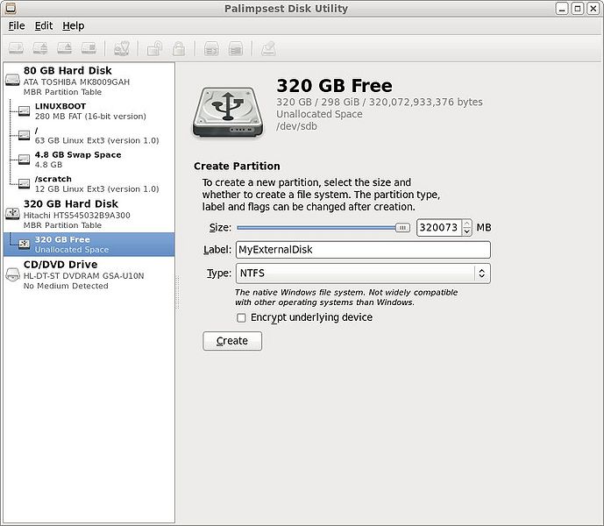This screenshot has height=526, width=604.
Task: Click the Palimpsest window title bar icon
Action: pyautogui.click(x=11, y=8)
